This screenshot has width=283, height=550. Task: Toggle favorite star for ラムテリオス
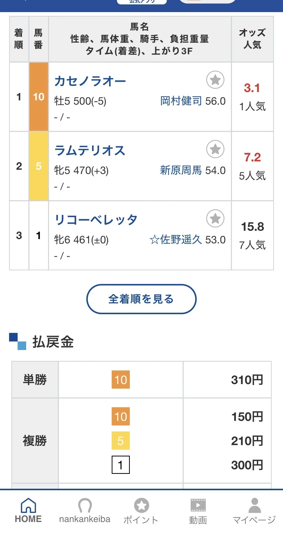pyautogui.click(x=215, y=149)
